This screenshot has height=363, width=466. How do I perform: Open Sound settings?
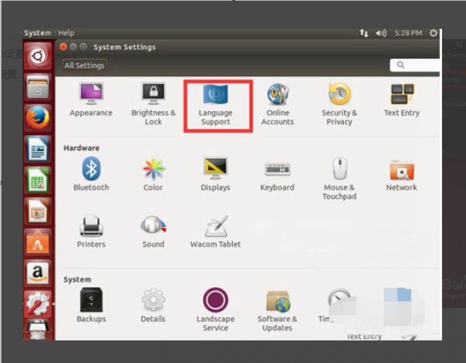tap(153, 232)
